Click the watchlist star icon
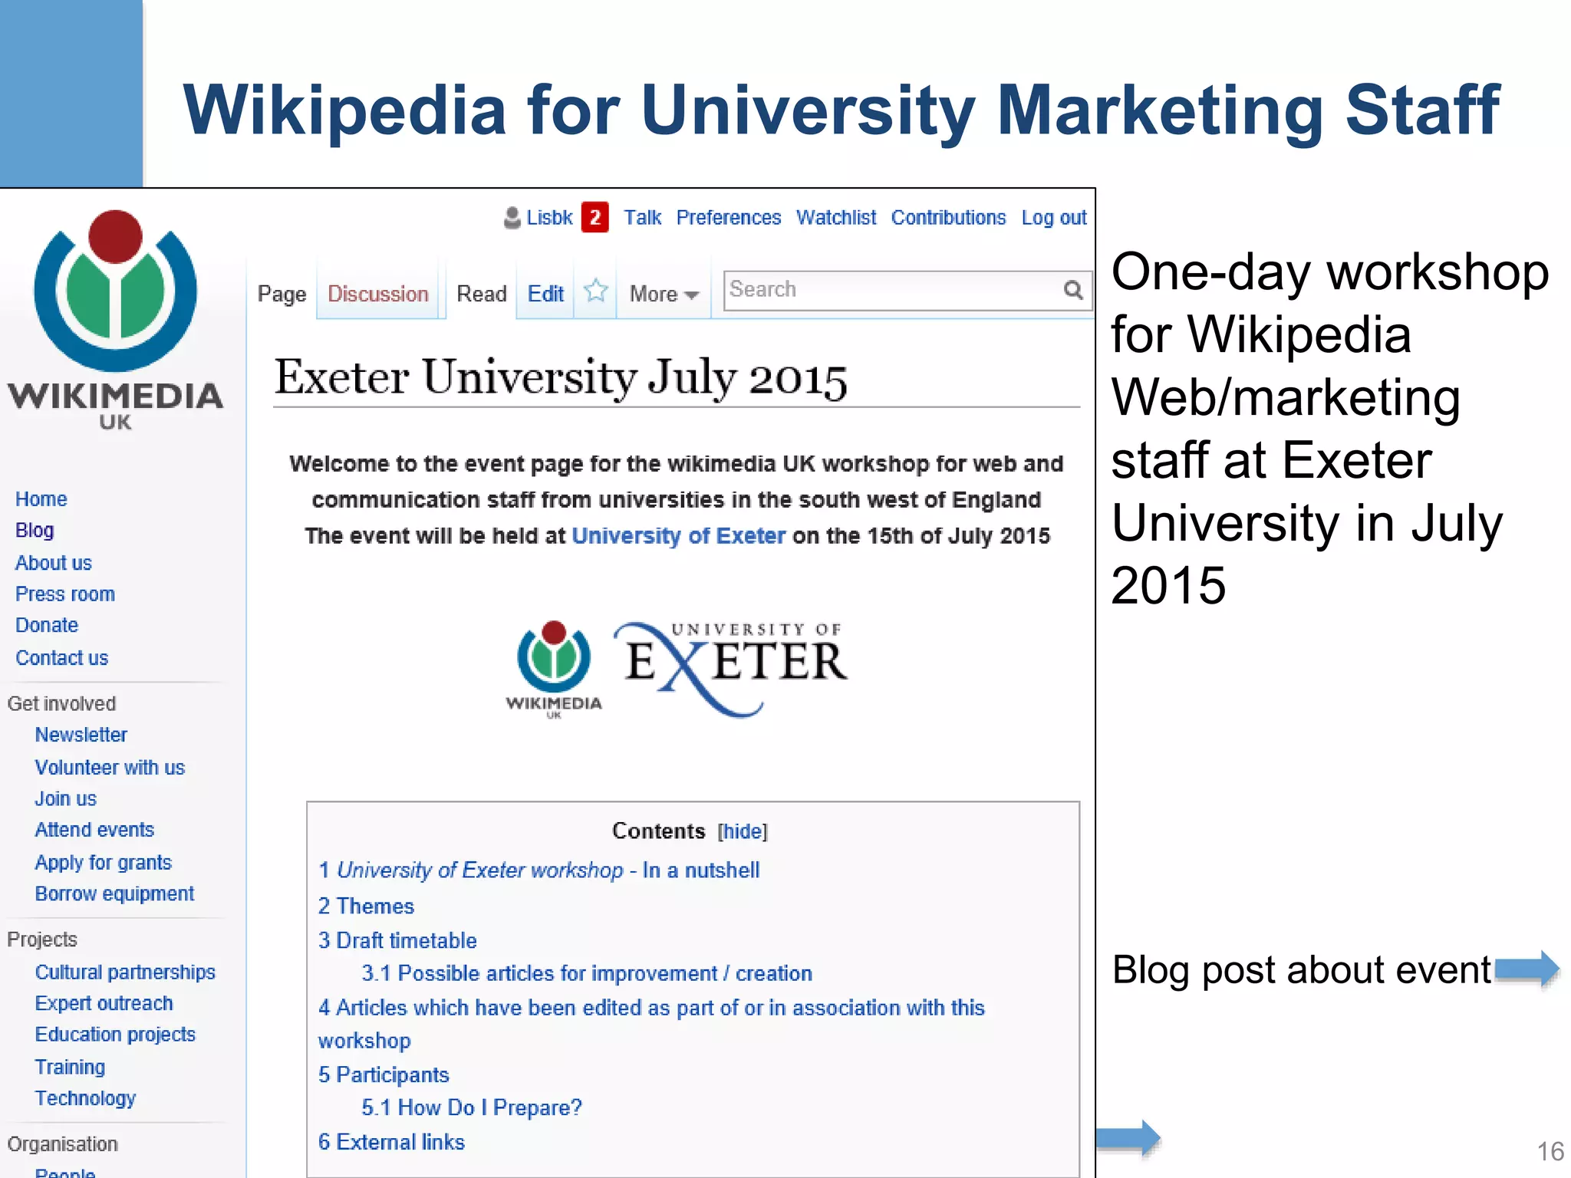The height and width of the screenshot is (1178, 1571). [x=595, y=291]
